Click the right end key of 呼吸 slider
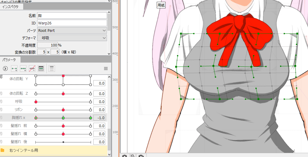308x157 pixels. point(90,102)
